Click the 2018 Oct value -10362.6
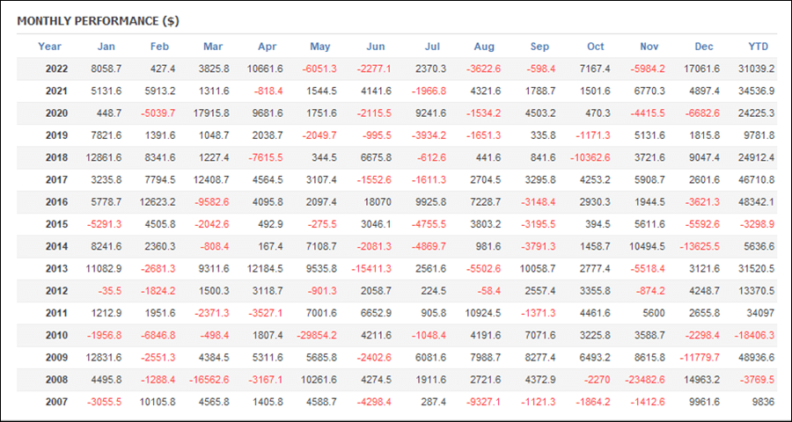Viewport: 792px width, 422px height. click(x=590, y=158)
